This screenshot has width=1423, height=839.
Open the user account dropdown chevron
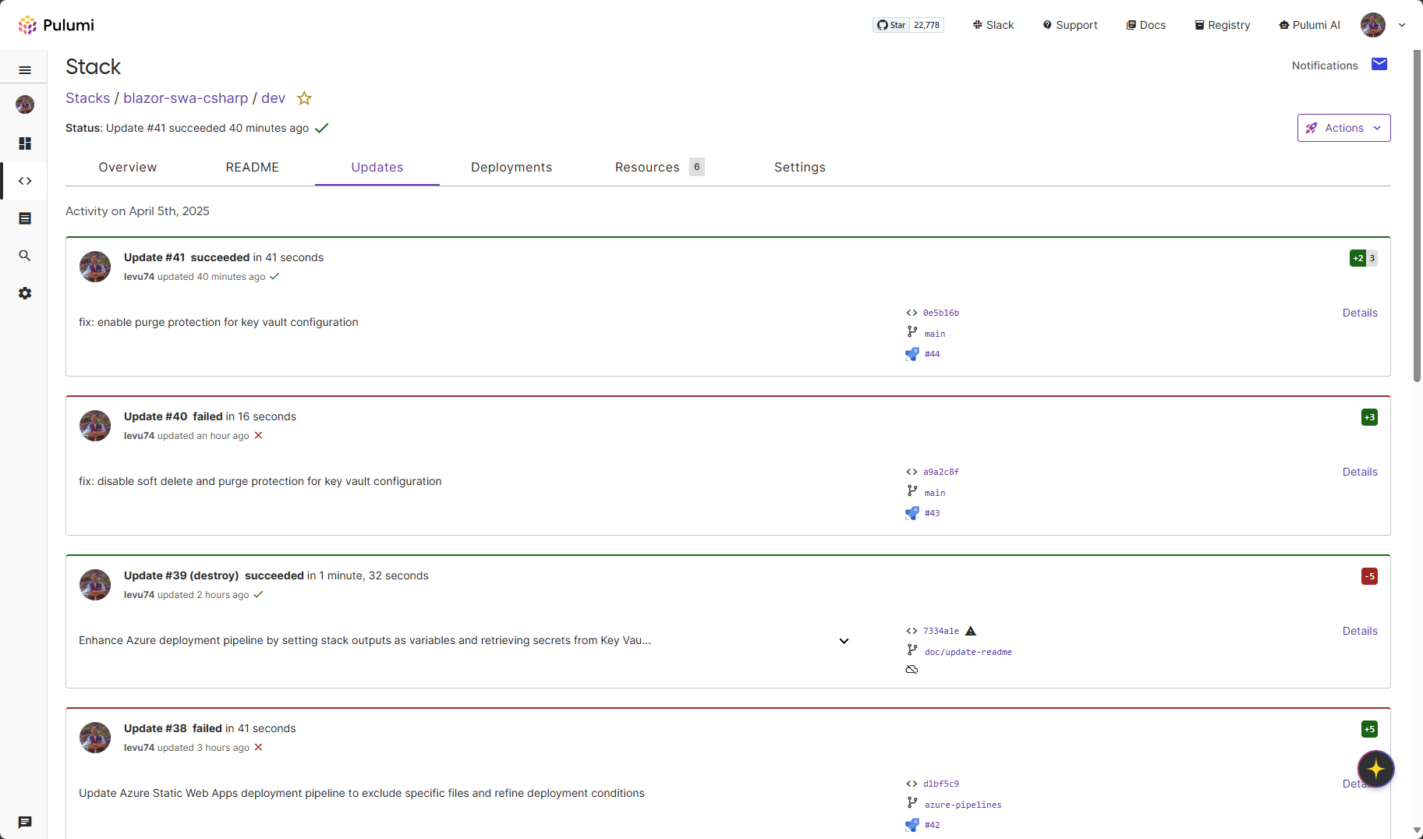(1402, 25)
